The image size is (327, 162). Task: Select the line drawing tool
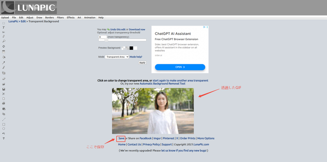point(3,119)
